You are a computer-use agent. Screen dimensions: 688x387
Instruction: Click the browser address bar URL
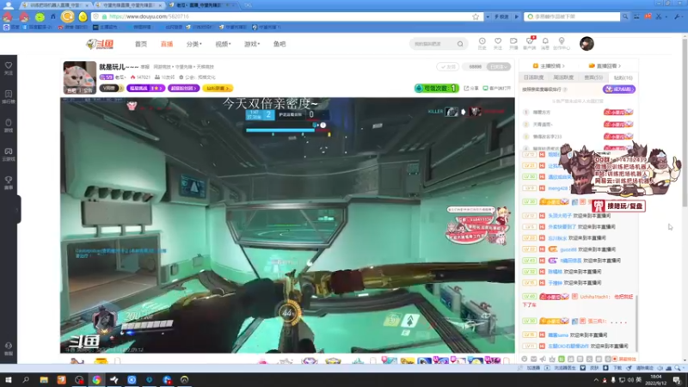[x=149, y=16]
